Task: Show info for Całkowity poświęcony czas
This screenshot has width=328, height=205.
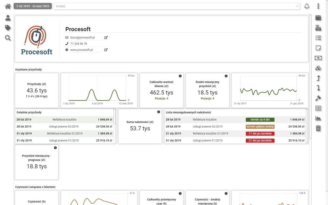Action: [x=180, y=193]
